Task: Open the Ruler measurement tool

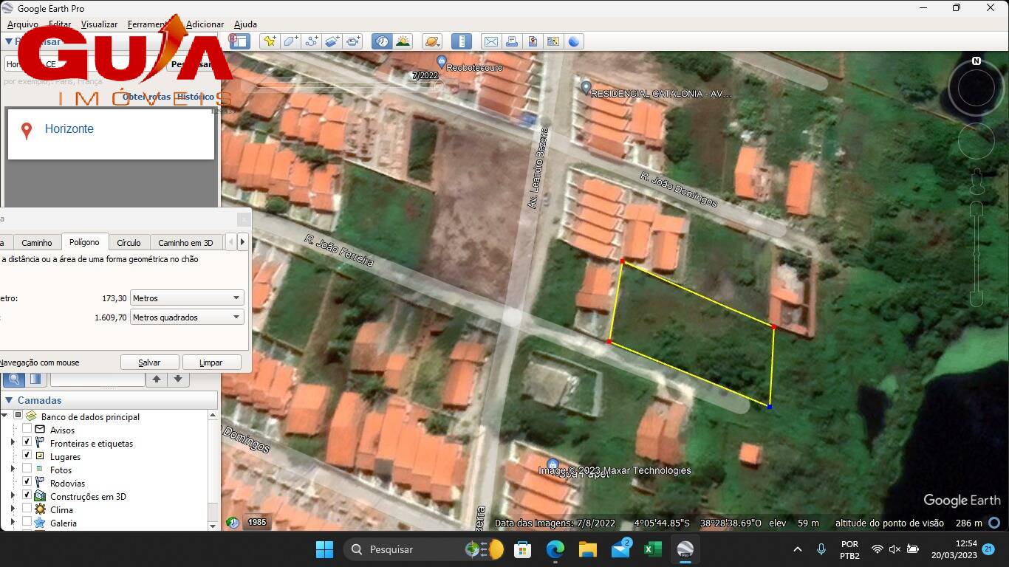Action: pos(461,41)
